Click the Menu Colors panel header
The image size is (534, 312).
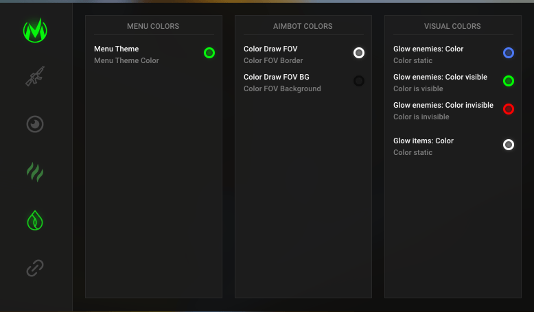click(153, 26)
